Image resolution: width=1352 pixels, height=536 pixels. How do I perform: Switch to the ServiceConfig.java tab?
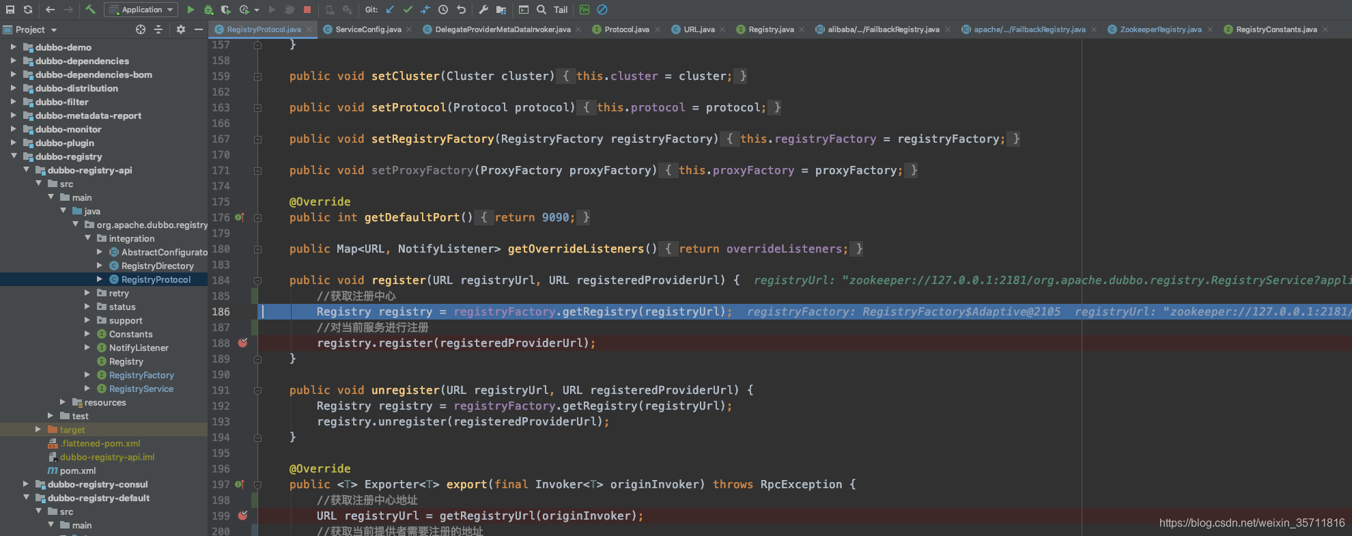(368, 29)
